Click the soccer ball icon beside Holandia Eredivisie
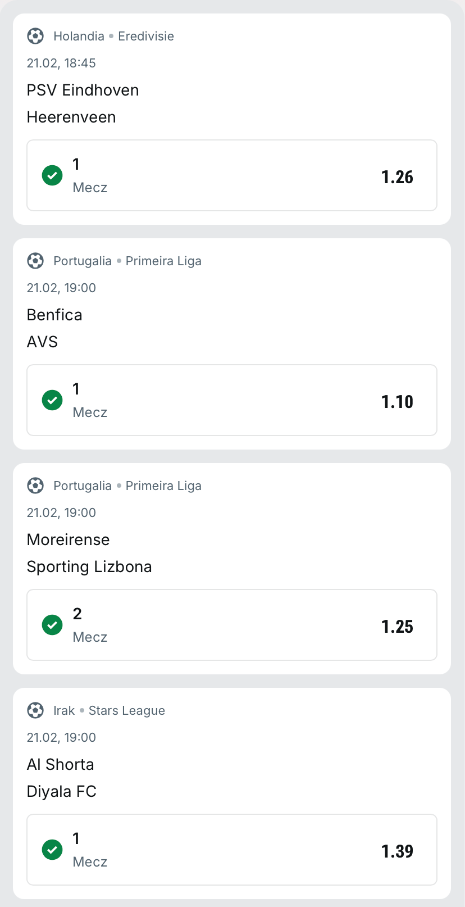 coord(35,36)
